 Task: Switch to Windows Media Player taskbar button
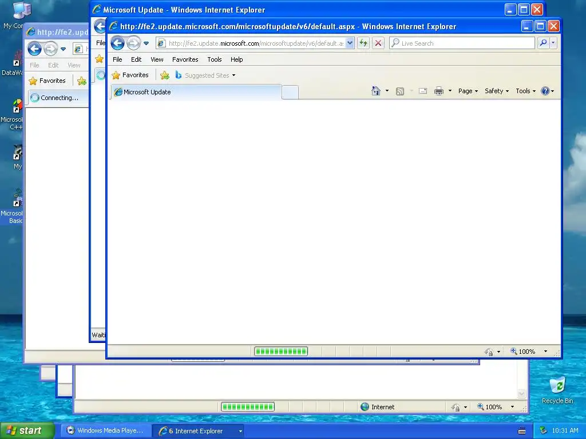pos(106,431)
